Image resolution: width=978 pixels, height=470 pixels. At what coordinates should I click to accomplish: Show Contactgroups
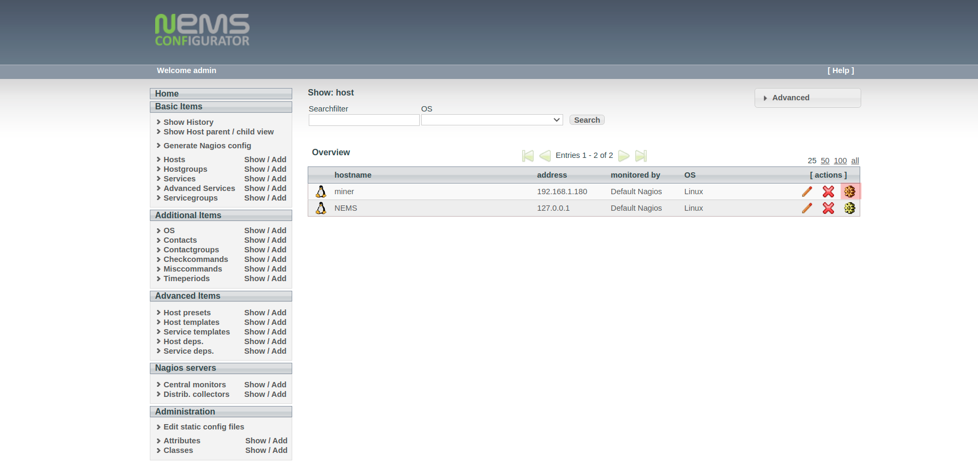tap(254, 250)
